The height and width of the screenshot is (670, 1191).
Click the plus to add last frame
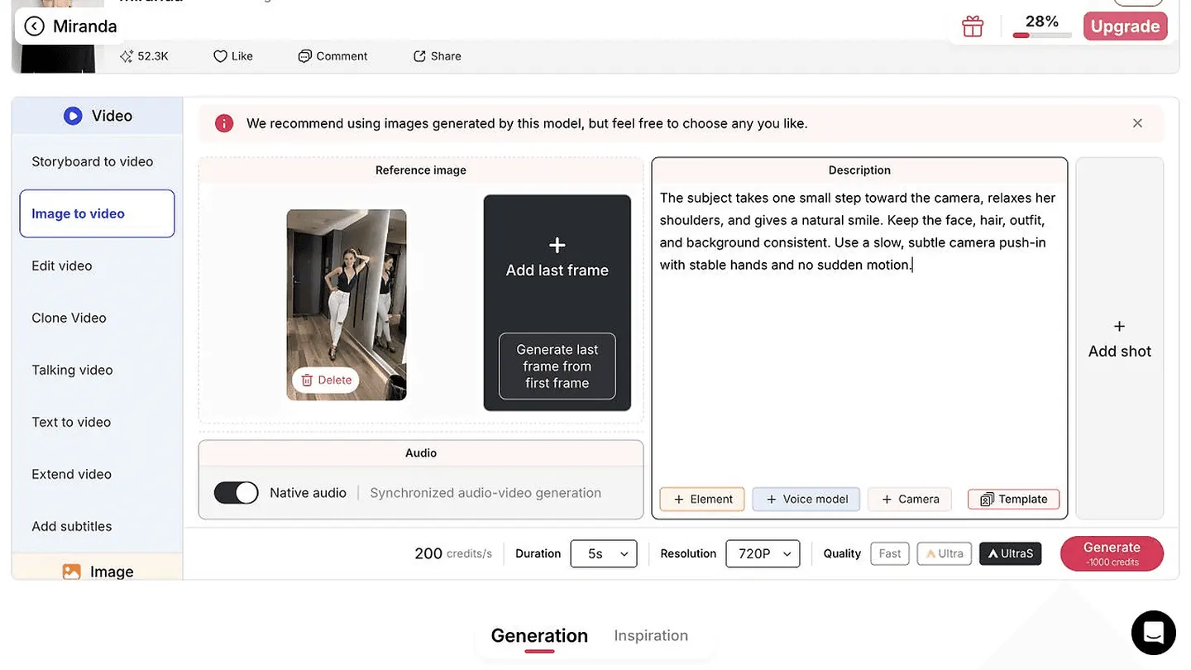click(557, 245)
